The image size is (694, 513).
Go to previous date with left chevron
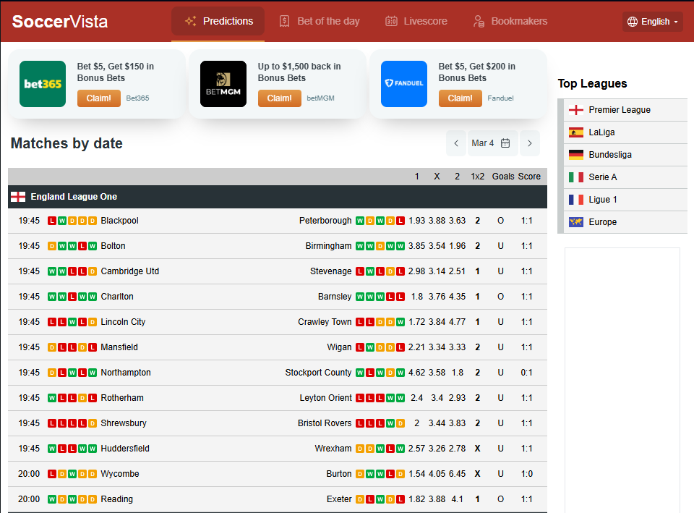[x=456, y=143]
